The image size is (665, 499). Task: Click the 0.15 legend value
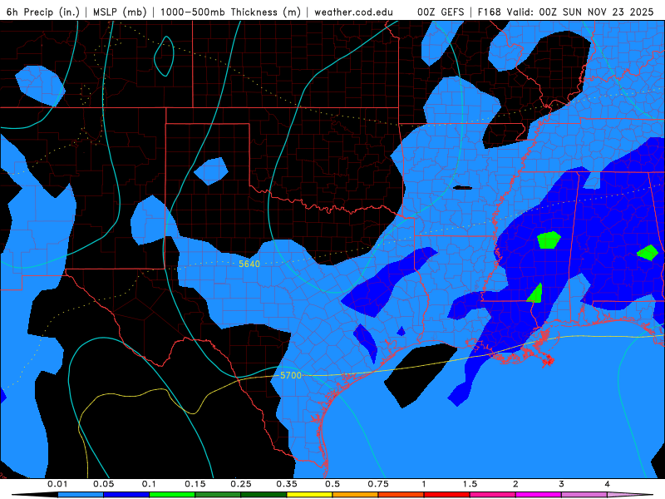click(x=195, y=484)
